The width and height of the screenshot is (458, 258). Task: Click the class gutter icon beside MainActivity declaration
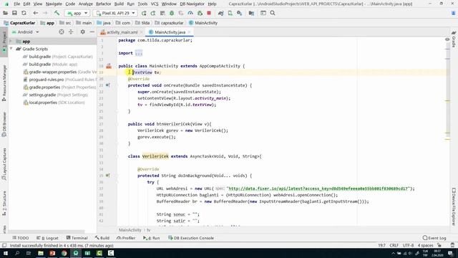point(109,66)
